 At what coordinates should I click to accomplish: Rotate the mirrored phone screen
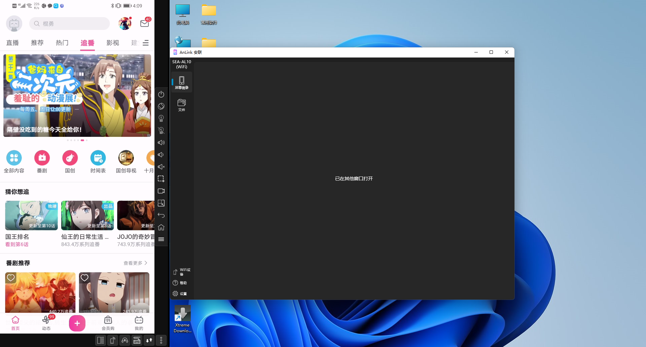pyautogui.click(x=161, y=106)
